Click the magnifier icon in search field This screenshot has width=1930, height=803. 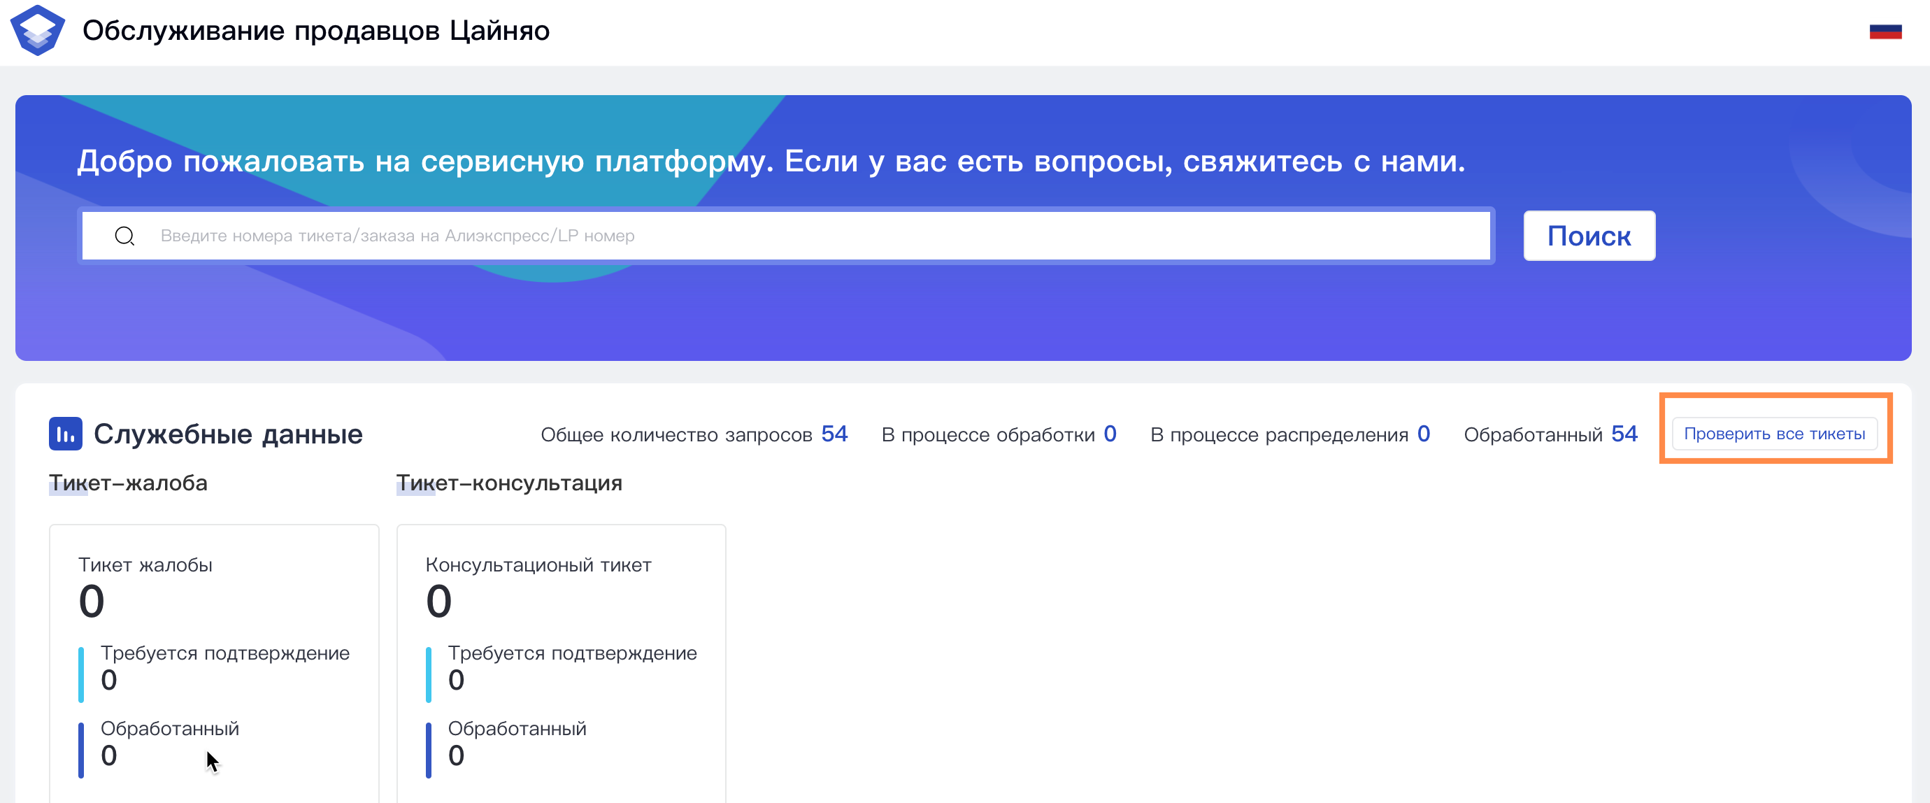[124, 236]
